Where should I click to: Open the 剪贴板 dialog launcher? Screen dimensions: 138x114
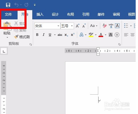point(31,44)
